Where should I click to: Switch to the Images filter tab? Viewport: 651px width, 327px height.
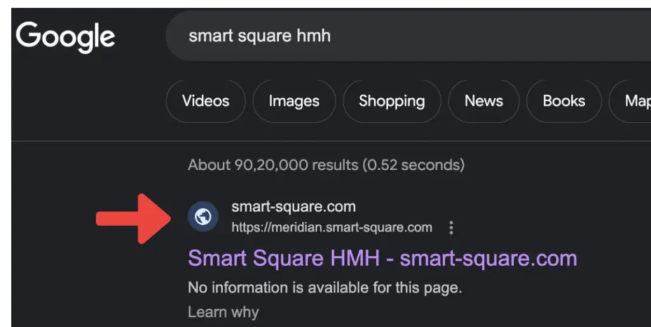click(294, 101)
